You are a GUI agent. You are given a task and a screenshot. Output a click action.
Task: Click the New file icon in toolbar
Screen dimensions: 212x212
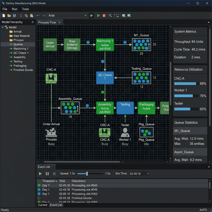[x=4, y=16]
